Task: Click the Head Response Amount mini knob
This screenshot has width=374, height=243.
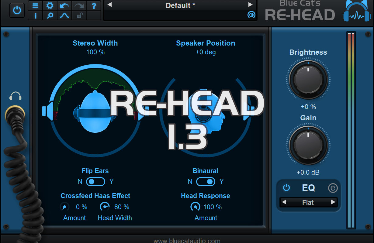Action: 195,207
